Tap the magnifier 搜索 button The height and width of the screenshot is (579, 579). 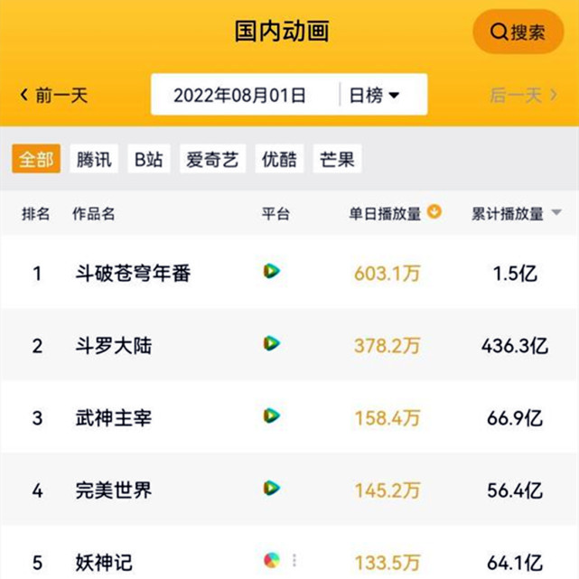(518, 33)
